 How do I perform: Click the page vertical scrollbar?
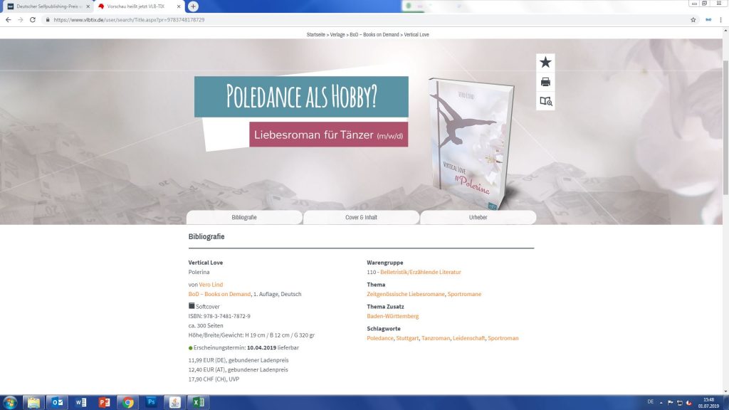(725, 128)
